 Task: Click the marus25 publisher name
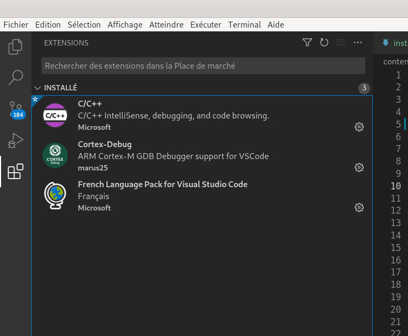93,168
